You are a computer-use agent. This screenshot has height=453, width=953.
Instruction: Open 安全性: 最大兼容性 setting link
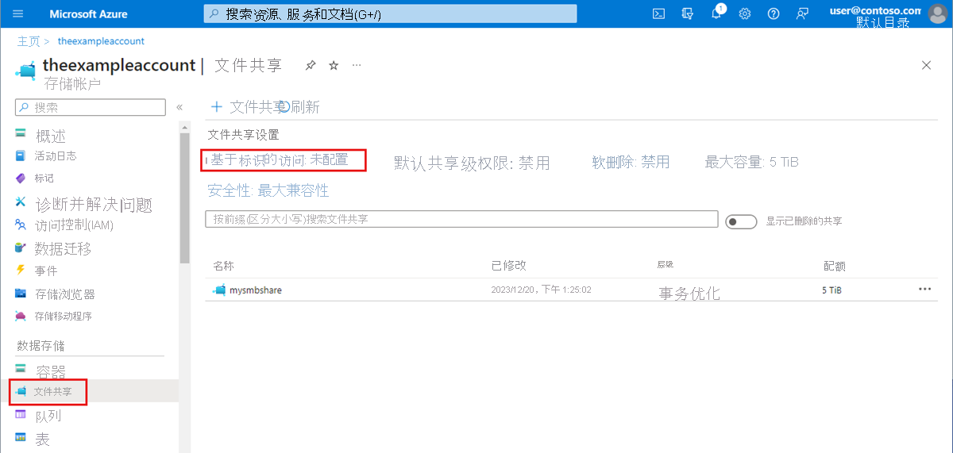click(268, 190)
